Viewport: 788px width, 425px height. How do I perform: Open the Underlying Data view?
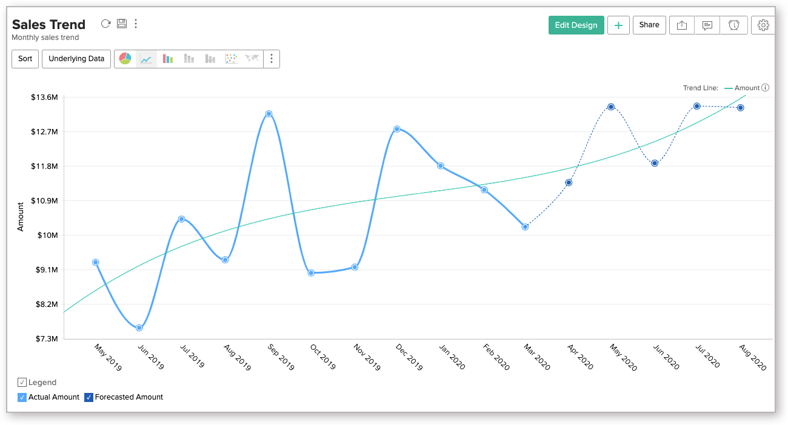[76, 59]
